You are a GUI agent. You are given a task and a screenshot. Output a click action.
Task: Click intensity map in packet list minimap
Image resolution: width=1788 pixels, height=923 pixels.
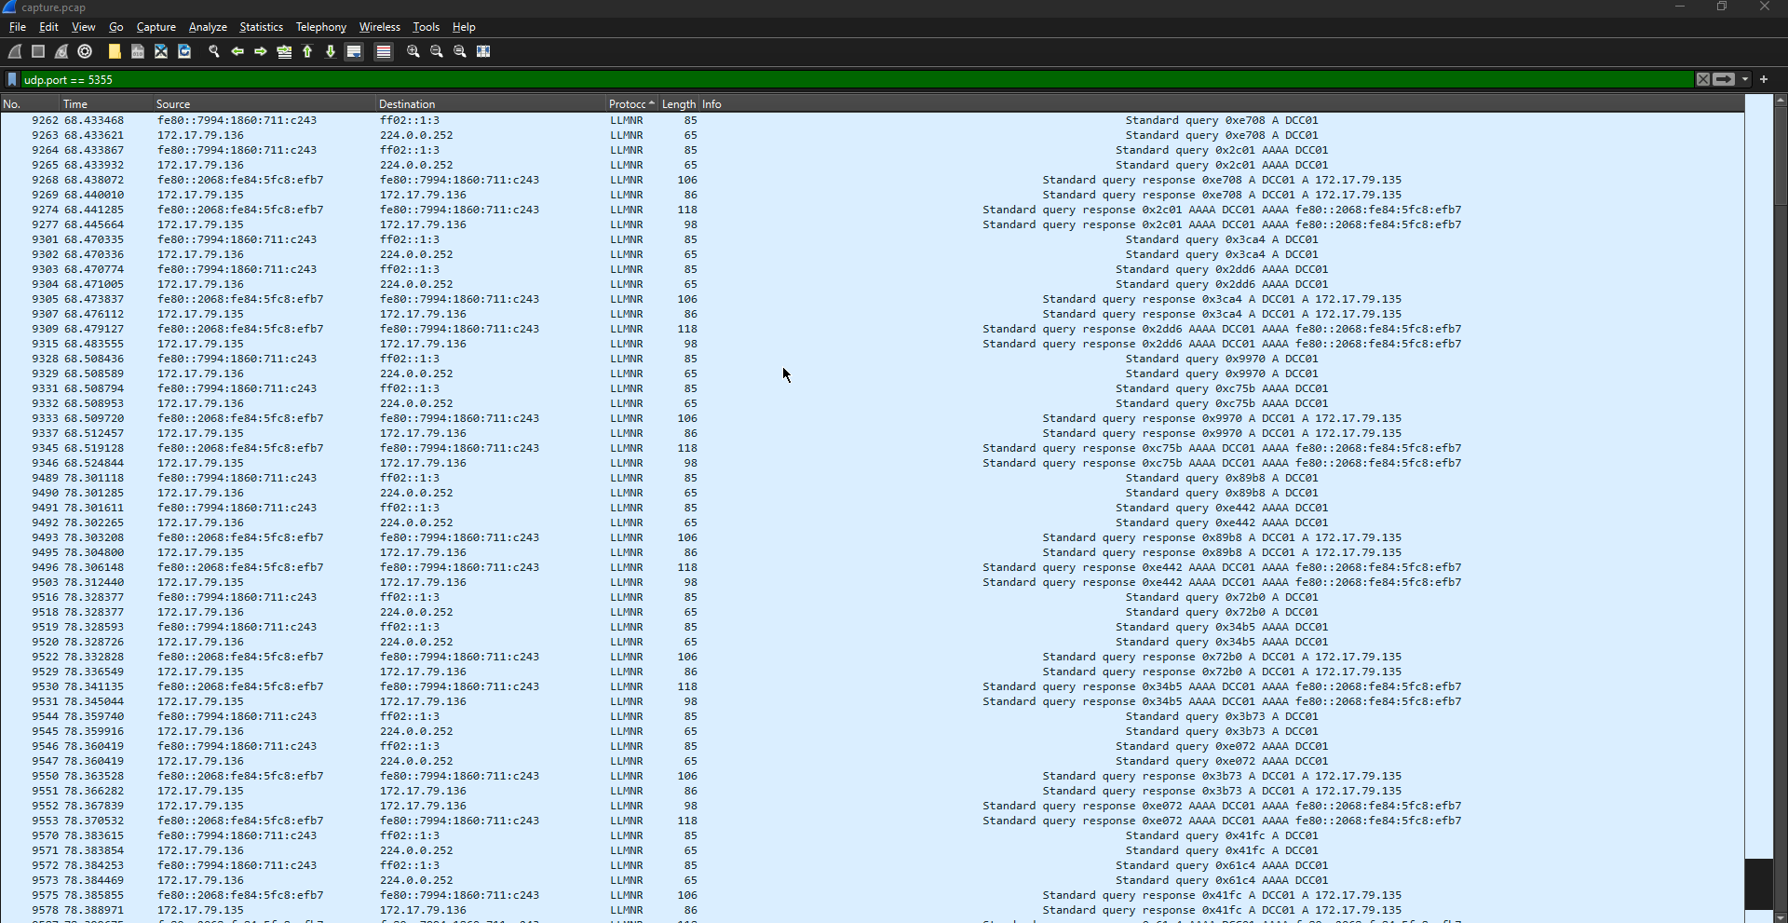tap(1758, 508)
